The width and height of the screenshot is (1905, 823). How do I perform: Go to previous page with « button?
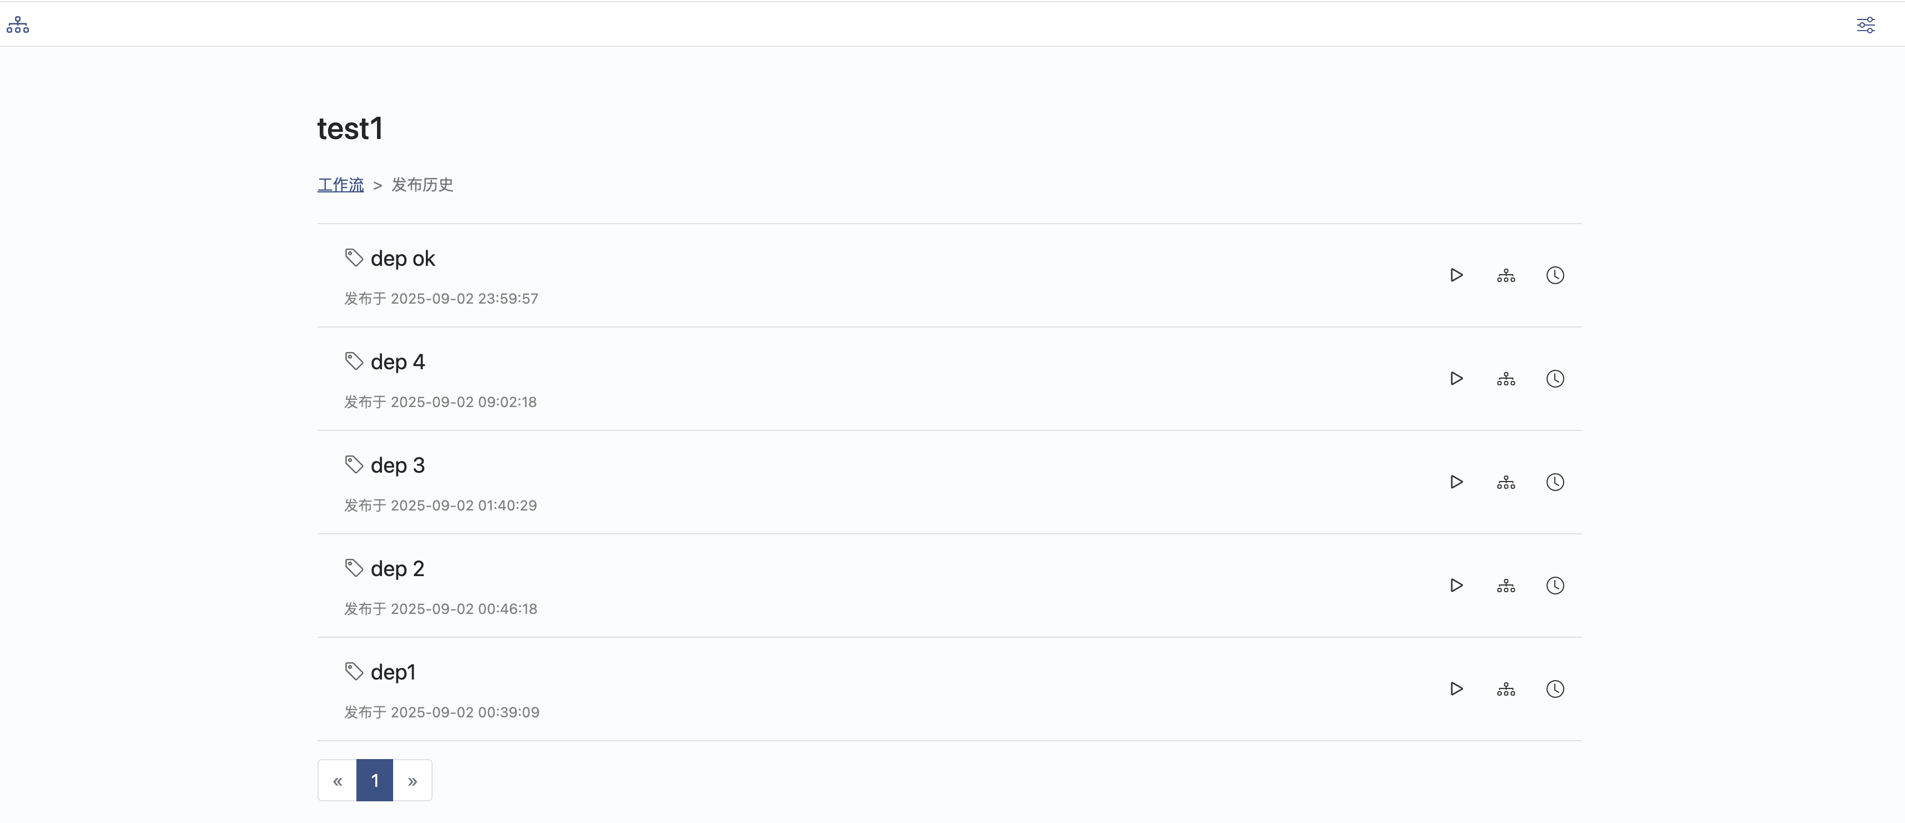337,781
